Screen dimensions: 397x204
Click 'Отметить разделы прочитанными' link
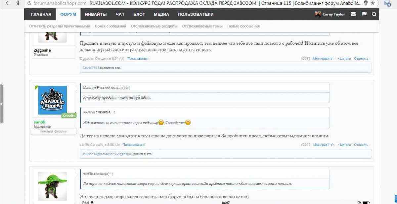[60, 26]
